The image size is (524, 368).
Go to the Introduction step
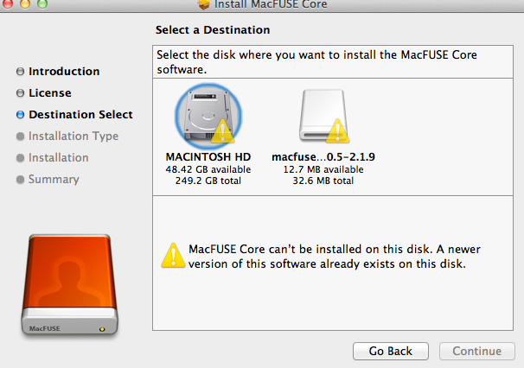(x=64, y=72)
